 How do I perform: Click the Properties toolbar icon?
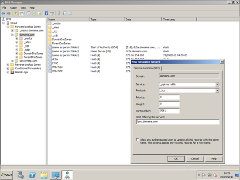point(28,14)
